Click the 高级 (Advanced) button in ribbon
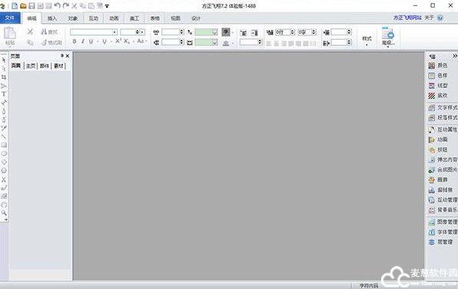Viewport: 458px width, 289px height. [x=388, y=37]
